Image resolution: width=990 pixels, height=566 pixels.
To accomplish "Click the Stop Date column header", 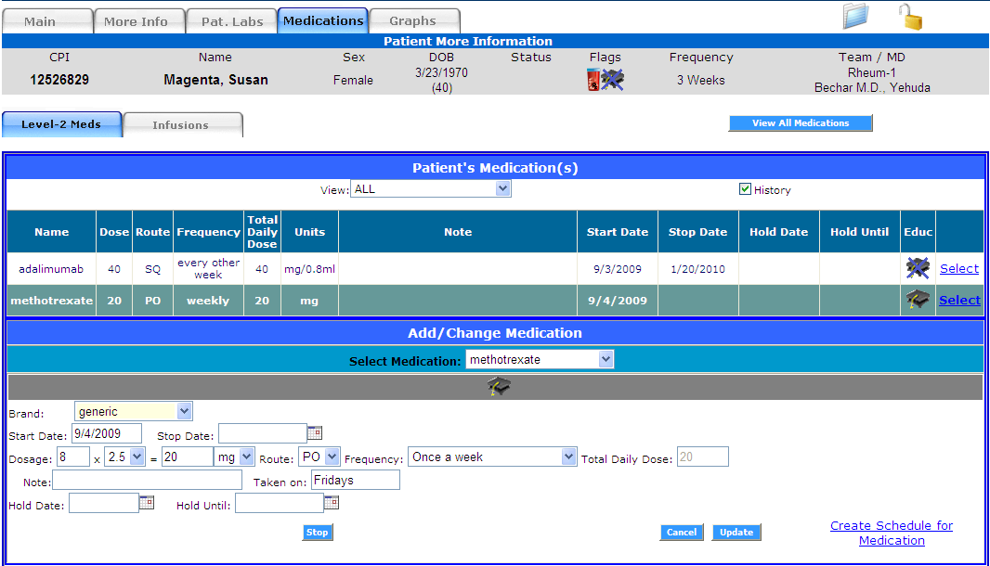I will tap(697, 232).
